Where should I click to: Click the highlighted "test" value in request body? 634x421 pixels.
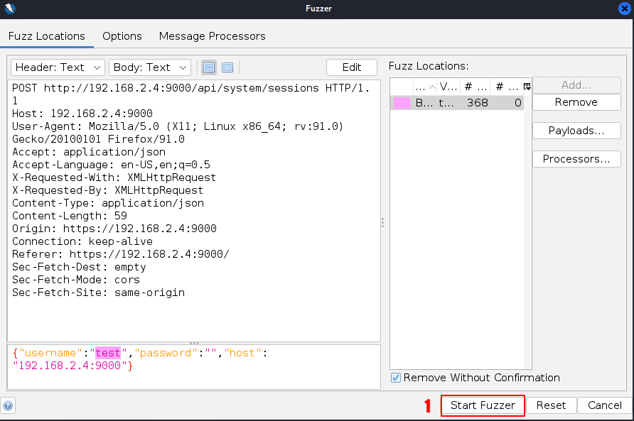(x=109, y=353)
